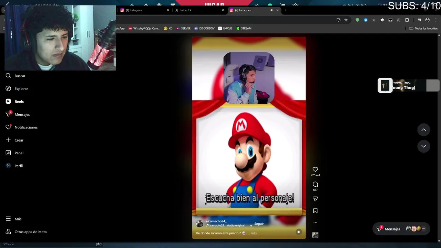Open elcamacho24_ username link
Screen dimensions: 441x248
pos(216,221)
